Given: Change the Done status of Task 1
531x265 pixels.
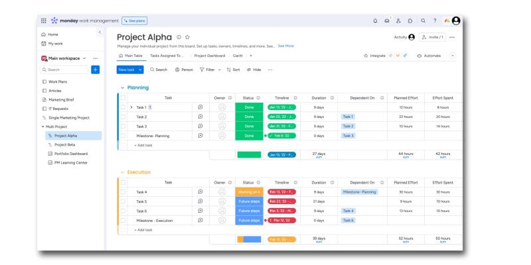Looking at the screenshot, I should pos(250,107).
